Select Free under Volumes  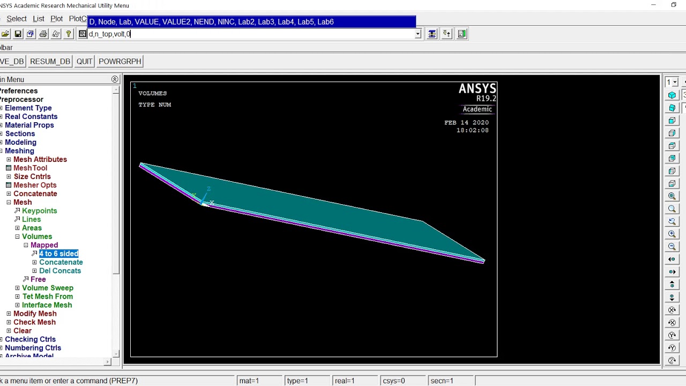pos(38,279)
